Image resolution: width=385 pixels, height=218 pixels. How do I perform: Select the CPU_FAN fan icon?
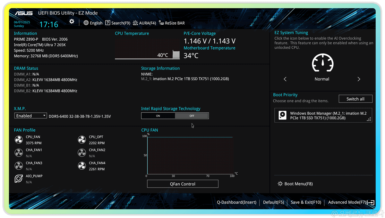(19, 140)
